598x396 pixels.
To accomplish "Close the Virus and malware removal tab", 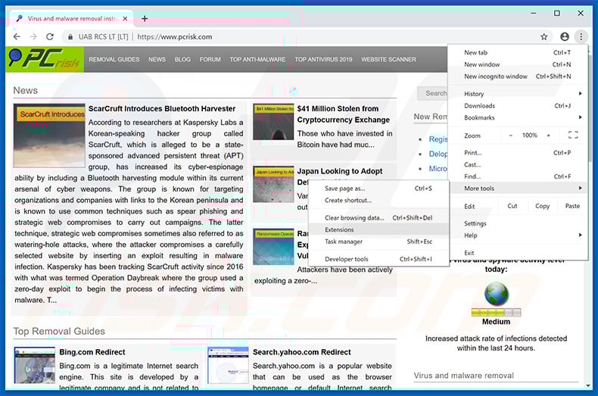I will point(125,18).
